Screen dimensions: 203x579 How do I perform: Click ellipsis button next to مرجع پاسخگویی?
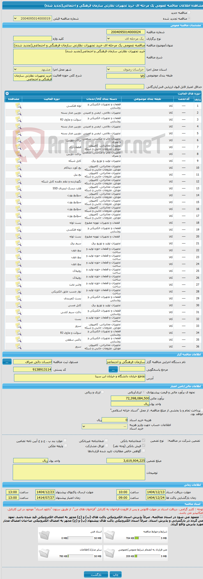pos(113,369)
